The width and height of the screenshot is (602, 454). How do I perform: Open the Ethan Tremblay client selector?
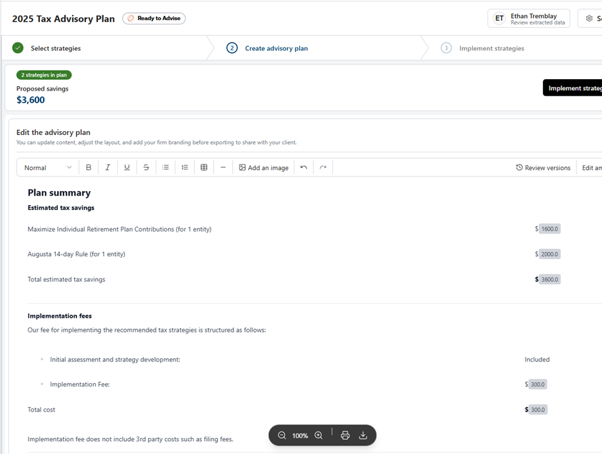click(x=528, y=19)
